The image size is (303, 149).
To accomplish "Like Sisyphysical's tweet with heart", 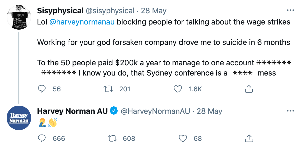I will [178, 89].
